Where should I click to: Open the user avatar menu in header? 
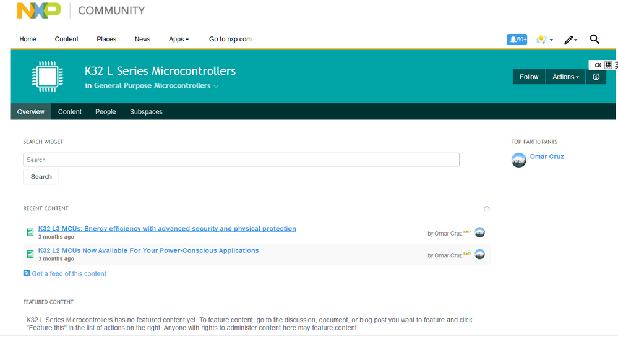coord(544,40)
